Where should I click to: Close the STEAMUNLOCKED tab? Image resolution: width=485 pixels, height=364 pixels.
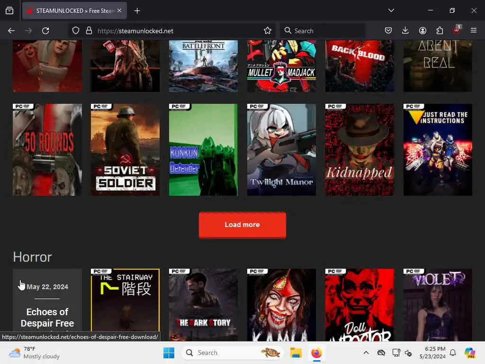click(x=119, y=10)
